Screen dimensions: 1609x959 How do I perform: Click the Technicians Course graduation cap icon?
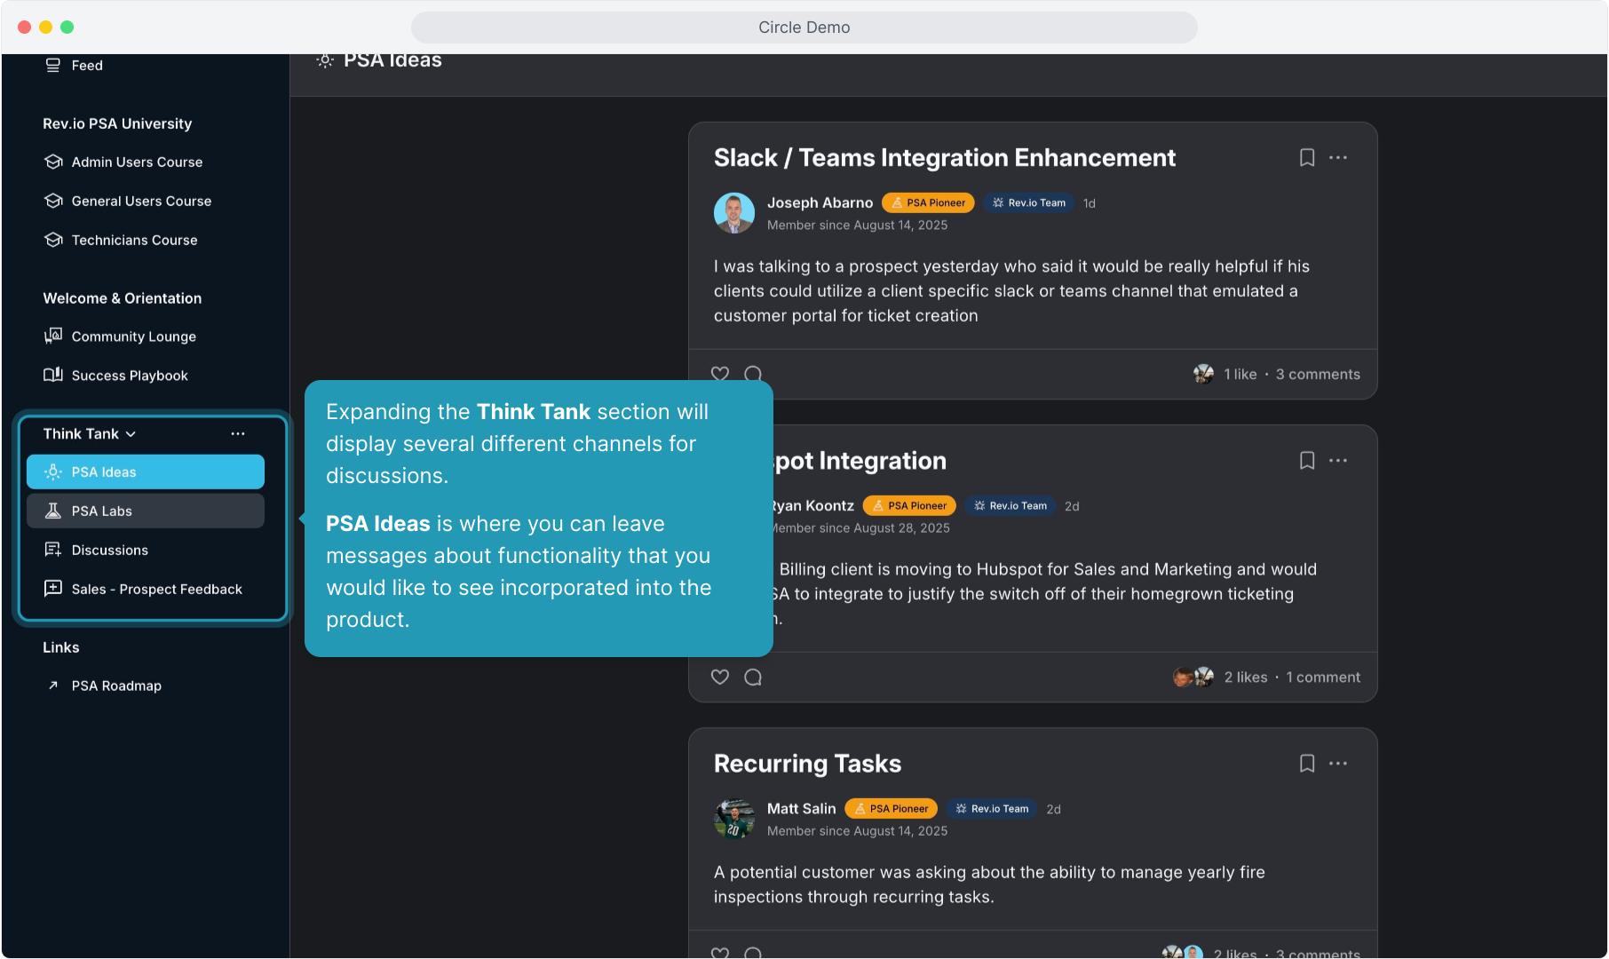click(x=53, y=240)
